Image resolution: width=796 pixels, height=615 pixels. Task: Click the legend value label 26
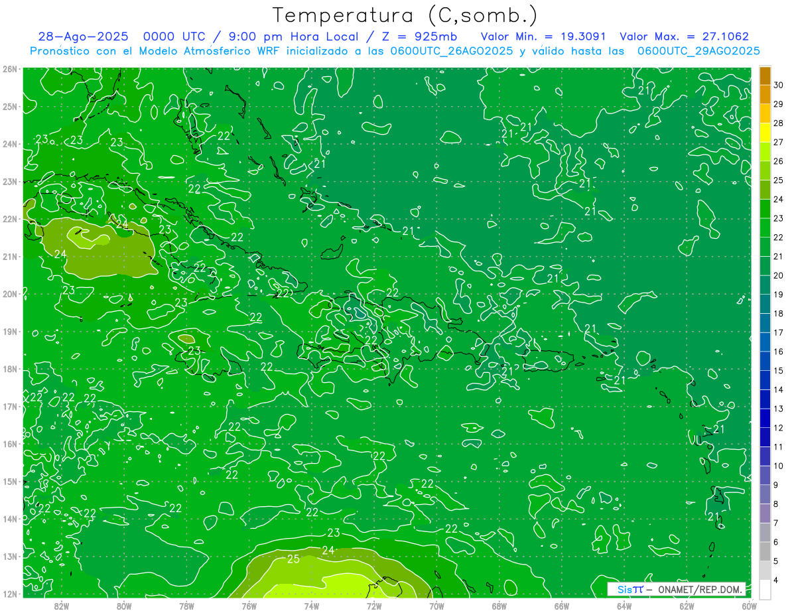[778, 161]
